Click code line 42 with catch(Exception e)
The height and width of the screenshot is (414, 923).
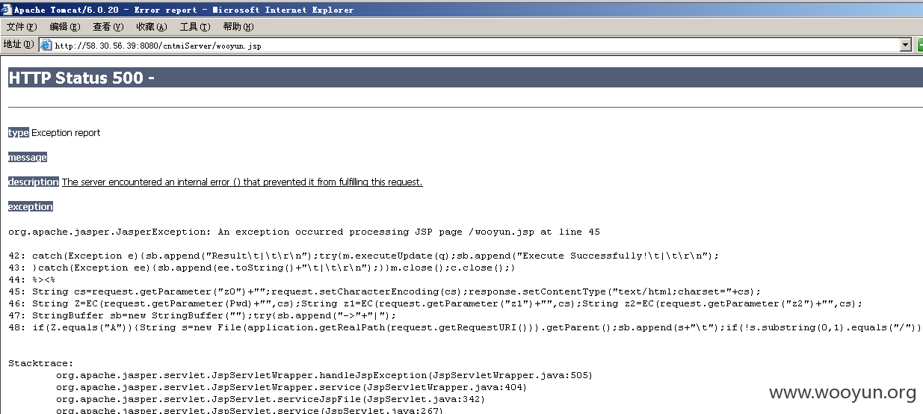point(363,256)
